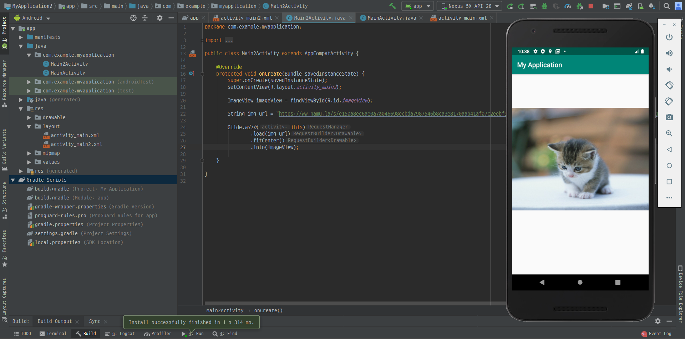
Task: Stop the running app with red square
Action: [x=591, y=6]
